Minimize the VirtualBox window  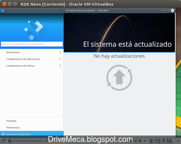tap(10, 4)
